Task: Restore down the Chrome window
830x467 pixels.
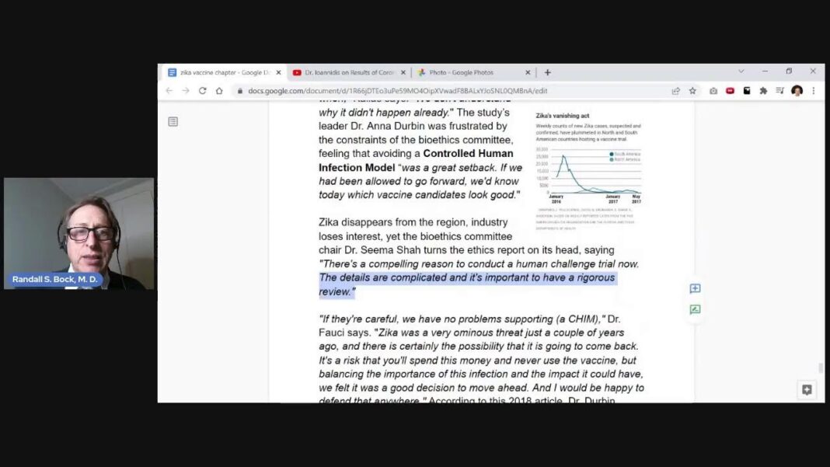Action: click(789, 71)
